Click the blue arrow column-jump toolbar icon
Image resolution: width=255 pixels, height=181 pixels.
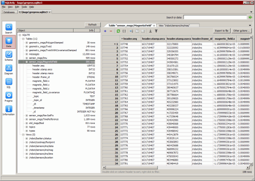point(131,31)
